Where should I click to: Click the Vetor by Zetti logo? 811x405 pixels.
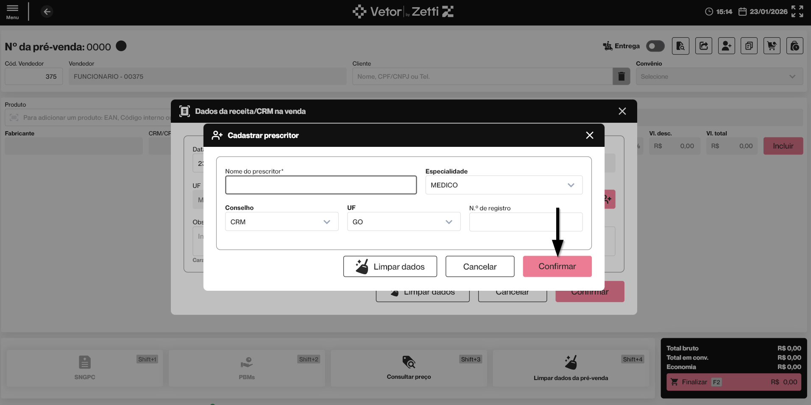(403, 11)
